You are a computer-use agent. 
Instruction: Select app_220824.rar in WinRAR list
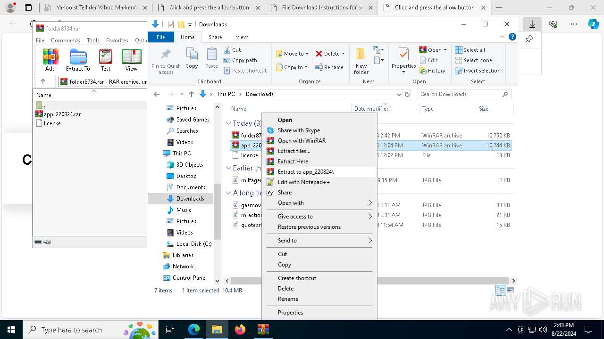(62, 114)
